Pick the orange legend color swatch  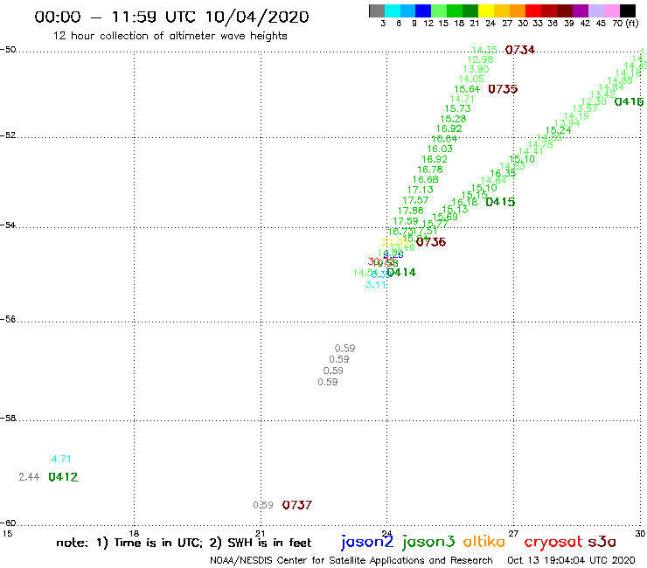tap(518, 10)
